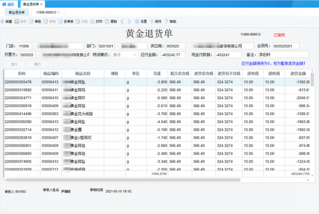Go to previous record with left arrow

click(x=122, y=21)
